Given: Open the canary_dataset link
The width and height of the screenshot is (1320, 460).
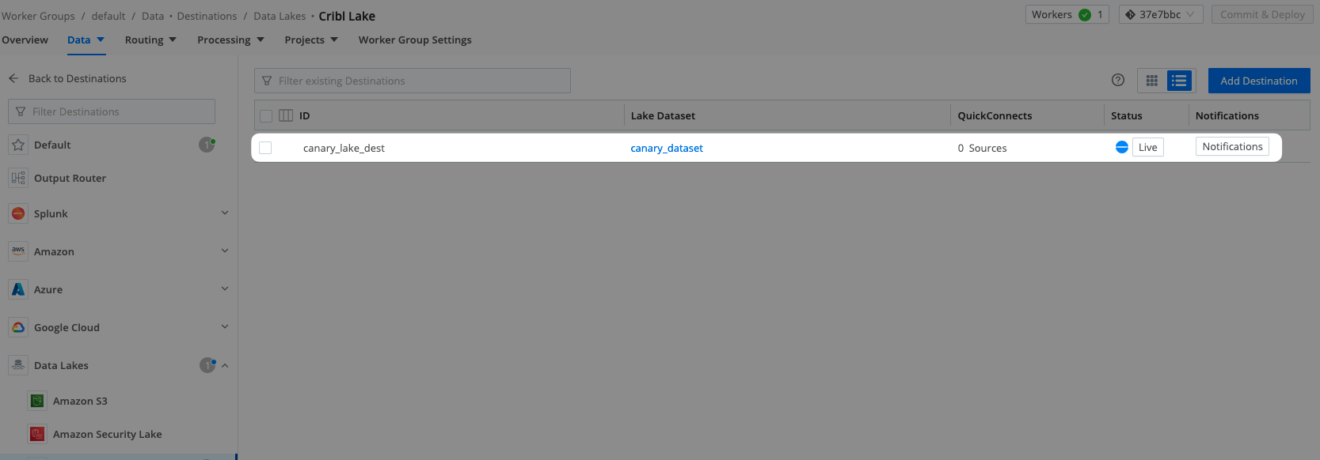Looking at the screenshot, I should [666, 148].
